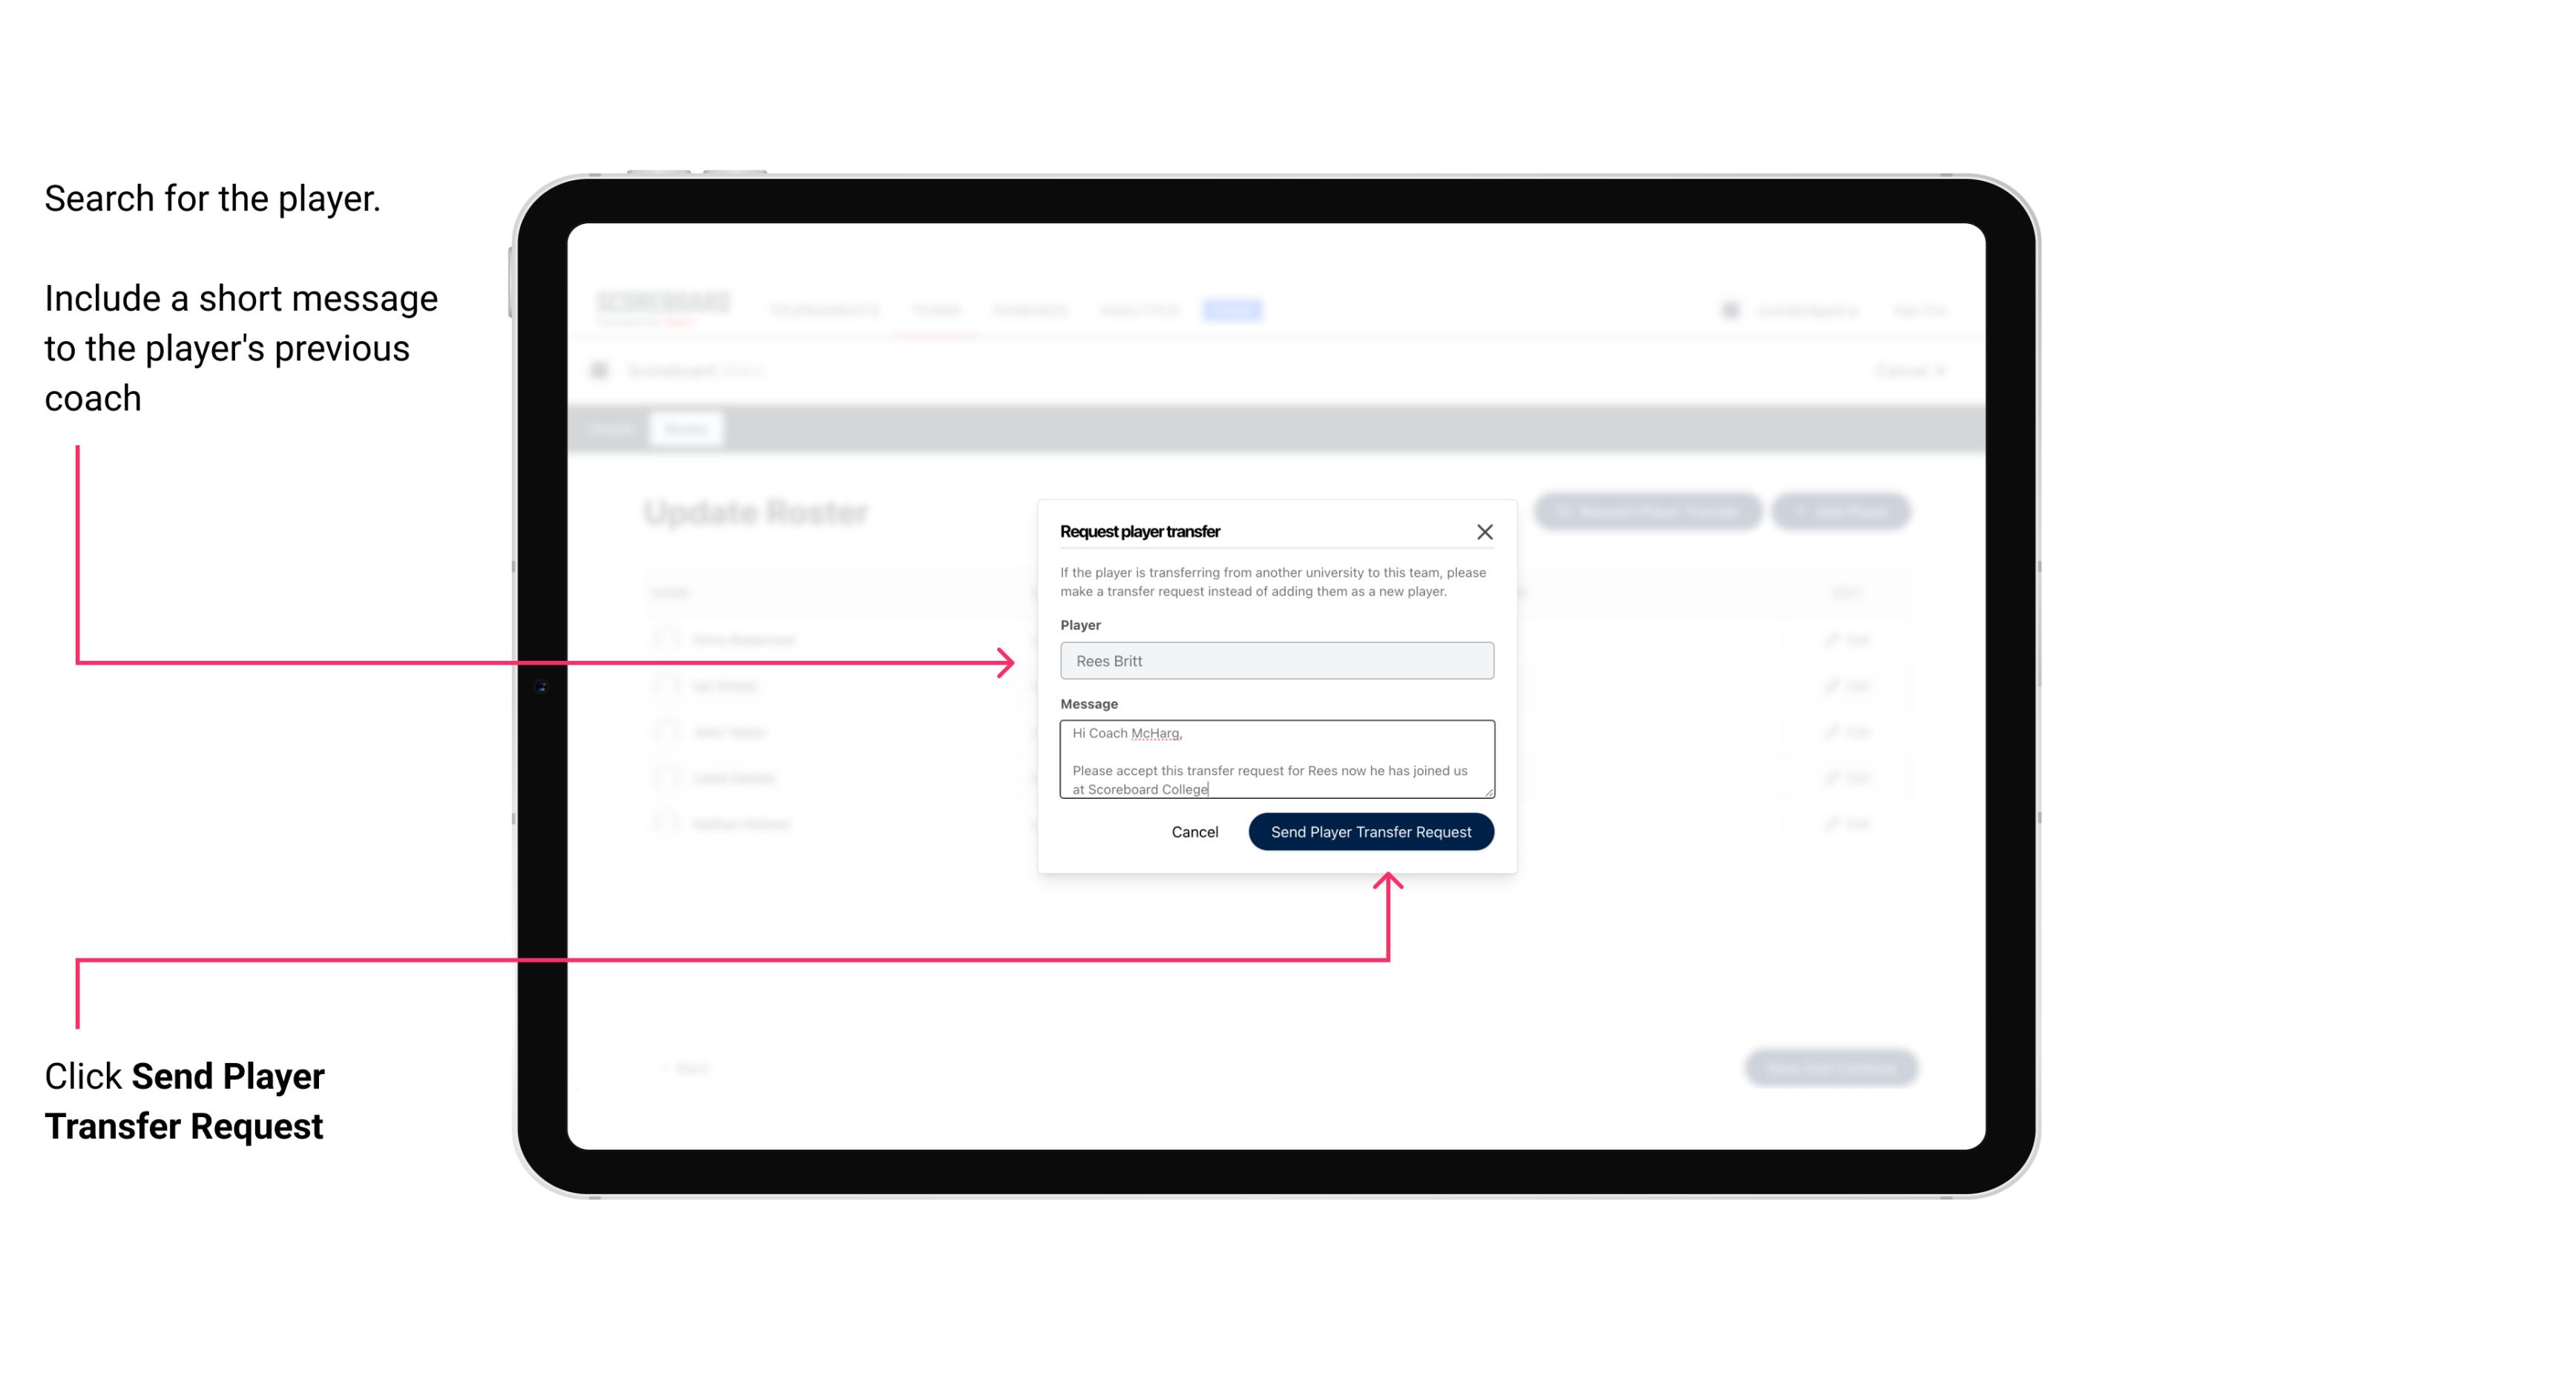The height and width of the screenshot is (1373, 2552).
Task: Click inside the Message text area
Action: (1274, 760)
